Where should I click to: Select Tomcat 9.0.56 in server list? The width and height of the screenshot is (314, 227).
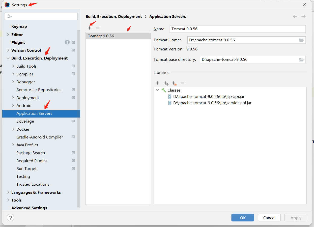pyautogui.click(x=118, y=36)
